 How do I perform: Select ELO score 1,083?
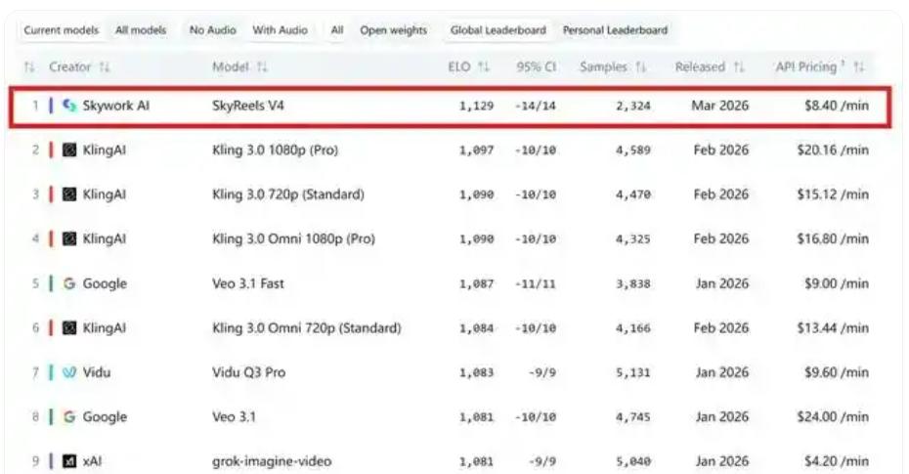coord(477,373)
